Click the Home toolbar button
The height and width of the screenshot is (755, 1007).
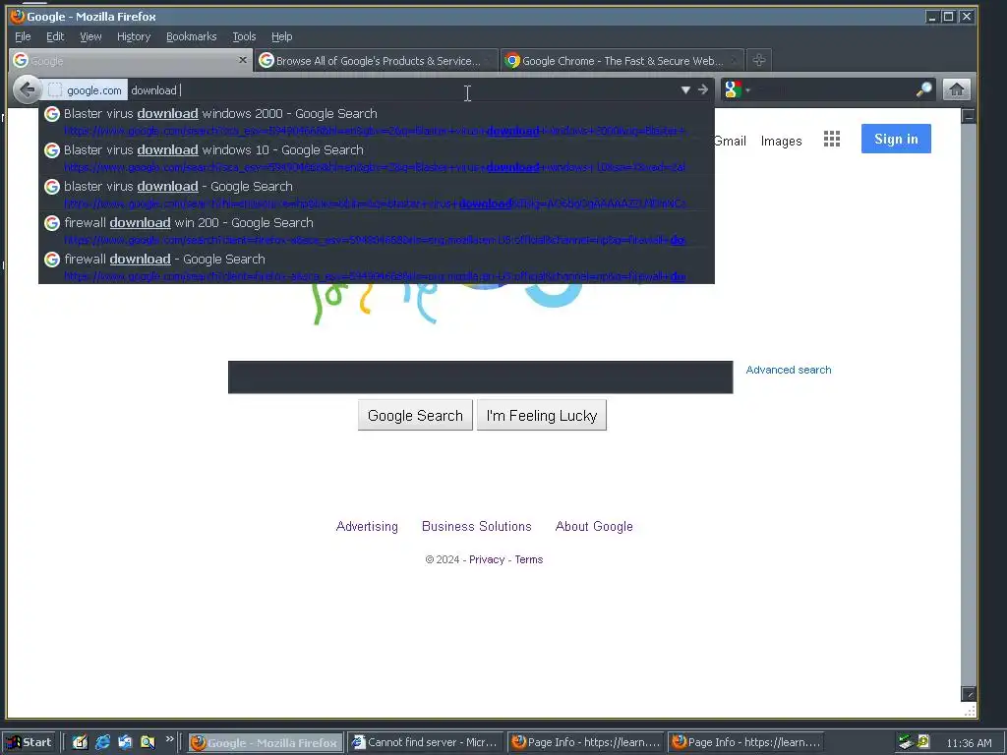(956, 89)
